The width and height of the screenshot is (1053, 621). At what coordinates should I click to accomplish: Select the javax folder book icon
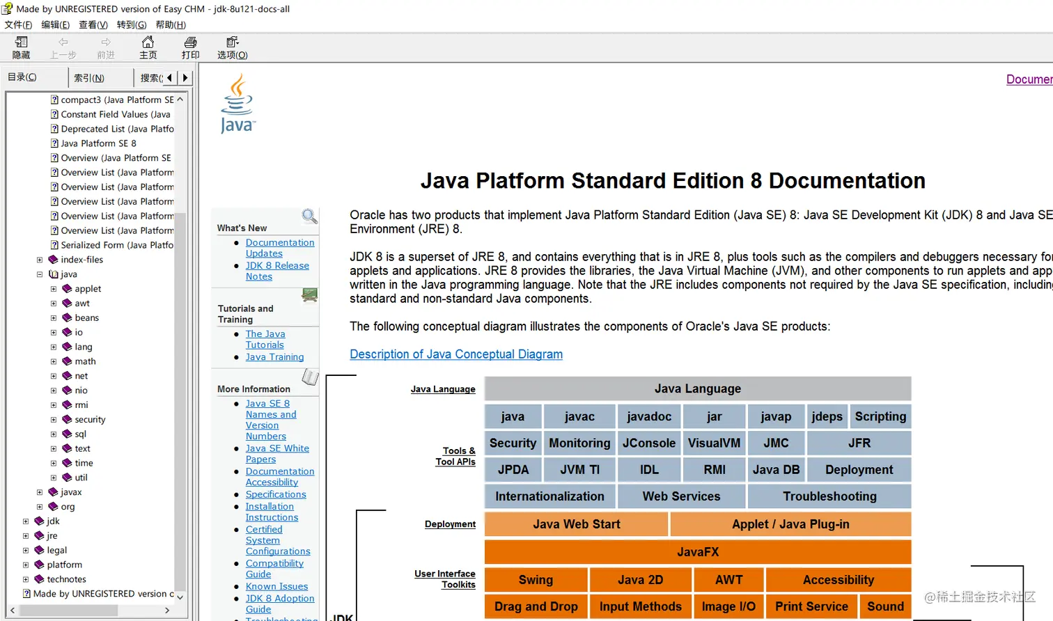tap(53, 492)
